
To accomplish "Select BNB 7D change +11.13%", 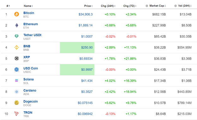I will pos(130,47).
